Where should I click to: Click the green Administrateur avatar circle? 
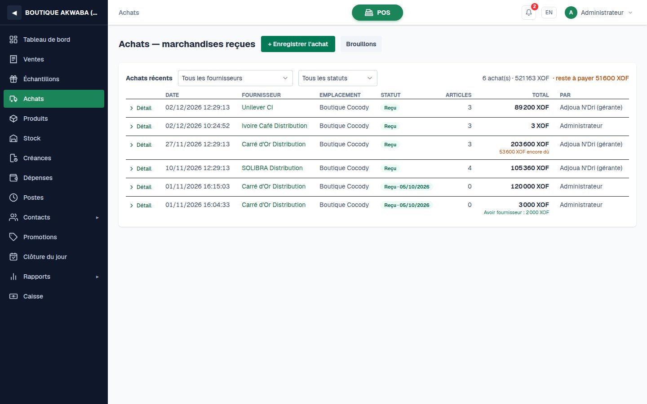571,13
